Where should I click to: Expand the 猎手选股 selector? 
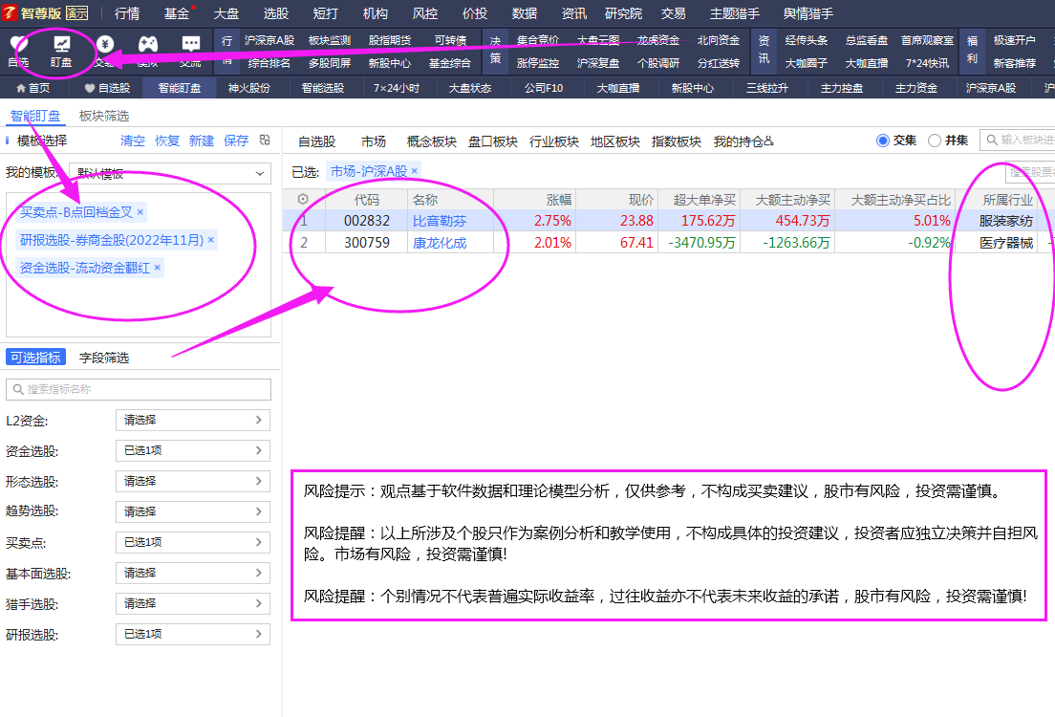pyautogui.click(x=193, y=604)
